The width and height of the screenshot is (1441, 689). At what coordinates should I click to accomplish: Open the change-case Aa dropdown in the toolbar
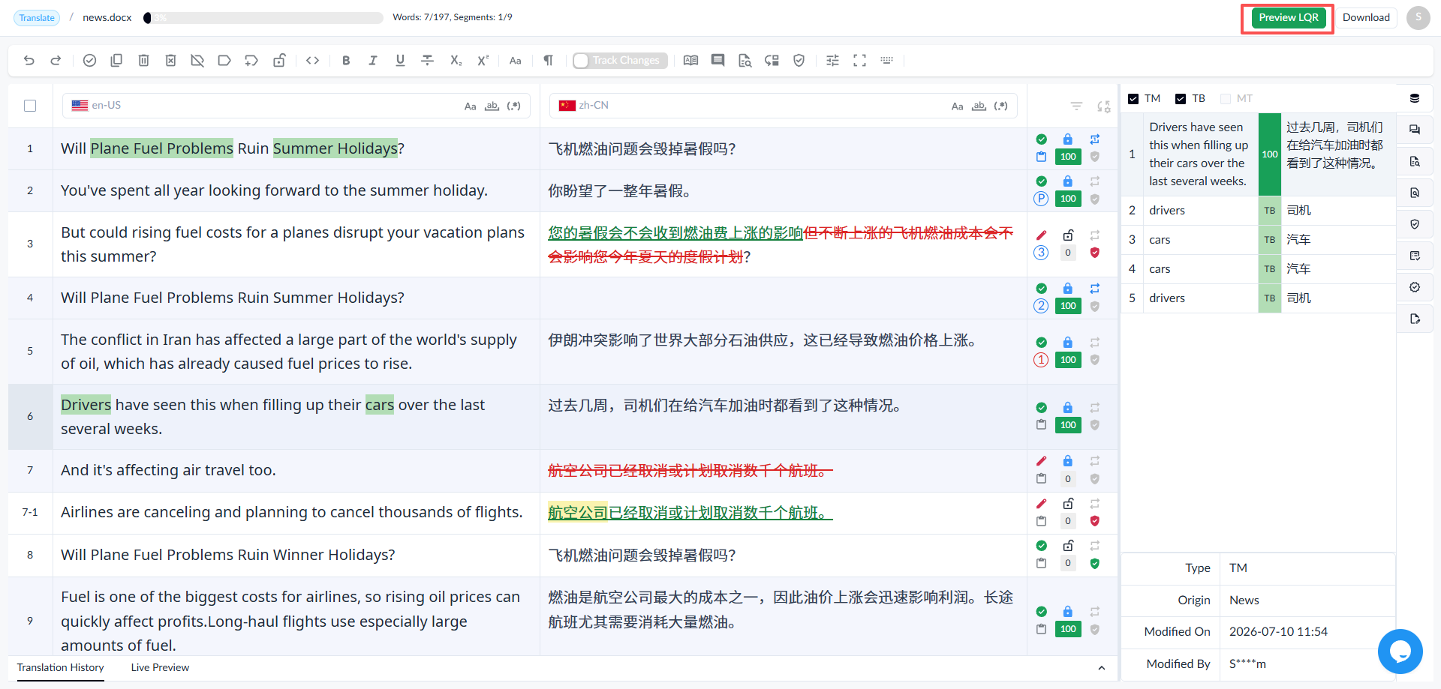point(516,61)
